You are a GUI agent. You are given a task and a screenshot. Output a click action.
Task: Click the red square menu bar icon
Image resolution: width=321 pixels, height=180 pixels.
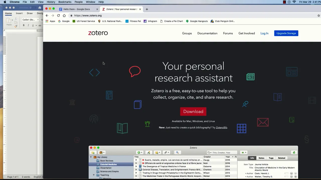(284, 2)
